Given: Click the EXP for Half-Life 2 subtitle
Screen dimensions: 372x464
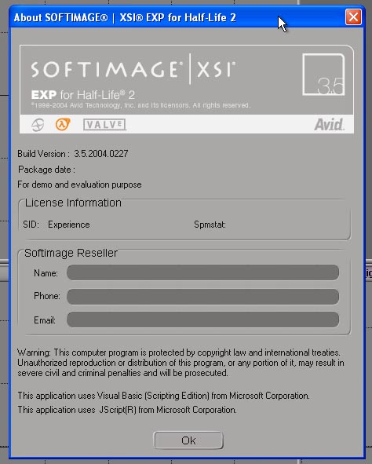Looking at the screenshot, I should (83, 95).
